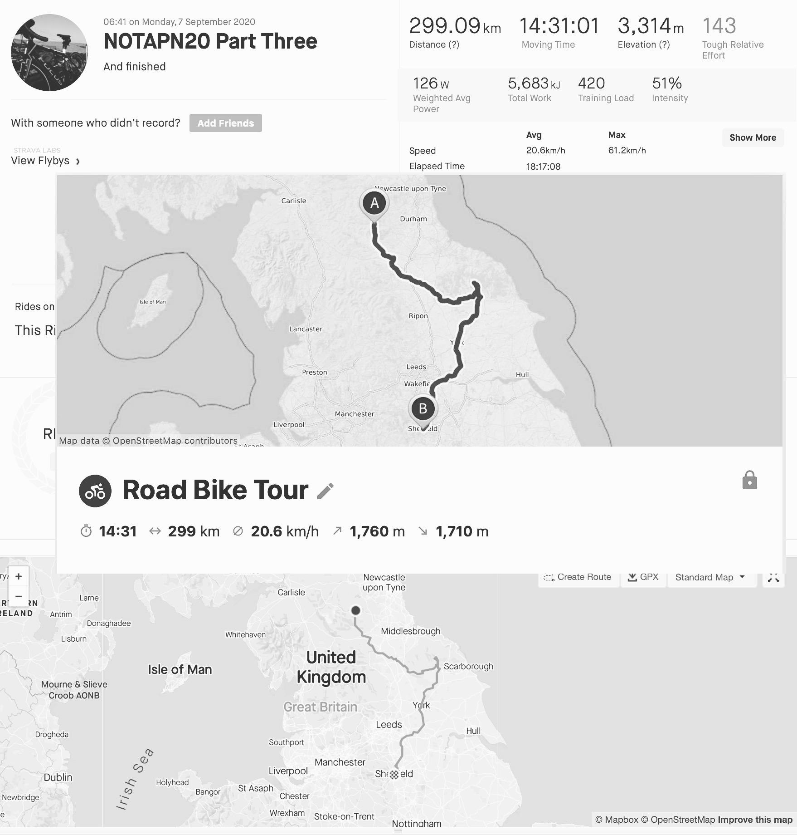Click the Create Route button
797x835 pixels.
(578, 577)
